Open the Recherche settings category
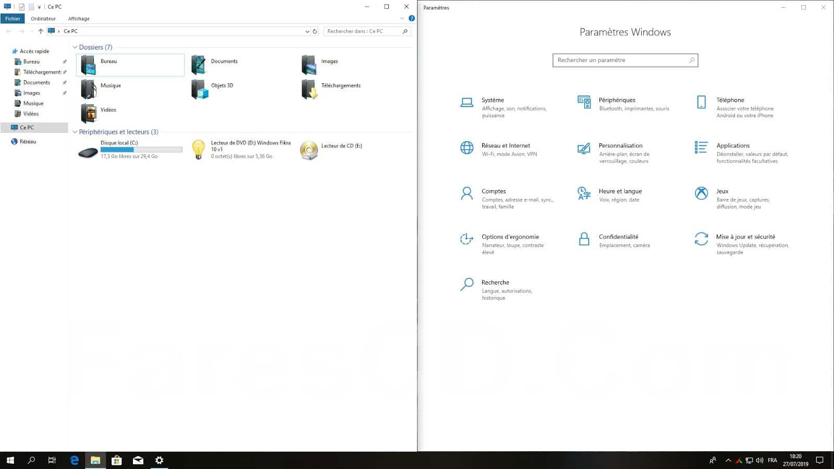The height and width of the screenshot is (469, 834). (x=496, y=290)
